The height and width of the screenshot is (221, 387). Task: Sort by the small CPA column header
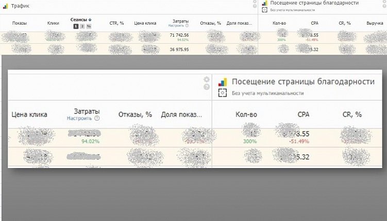(x=315, y=23)
